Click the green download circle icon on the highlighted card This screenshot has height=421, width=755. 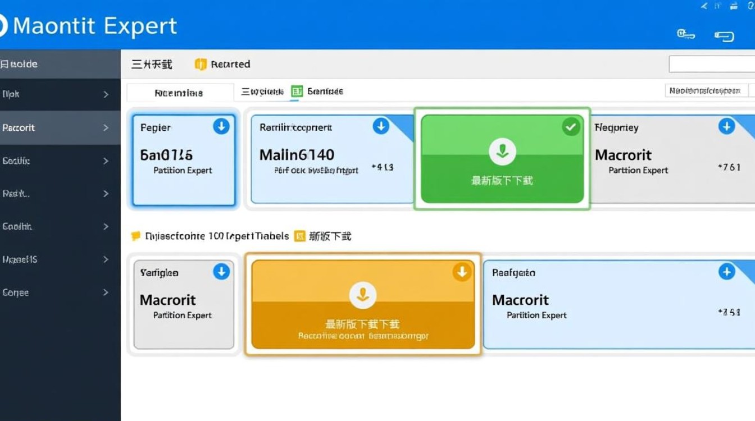point(502,150)
